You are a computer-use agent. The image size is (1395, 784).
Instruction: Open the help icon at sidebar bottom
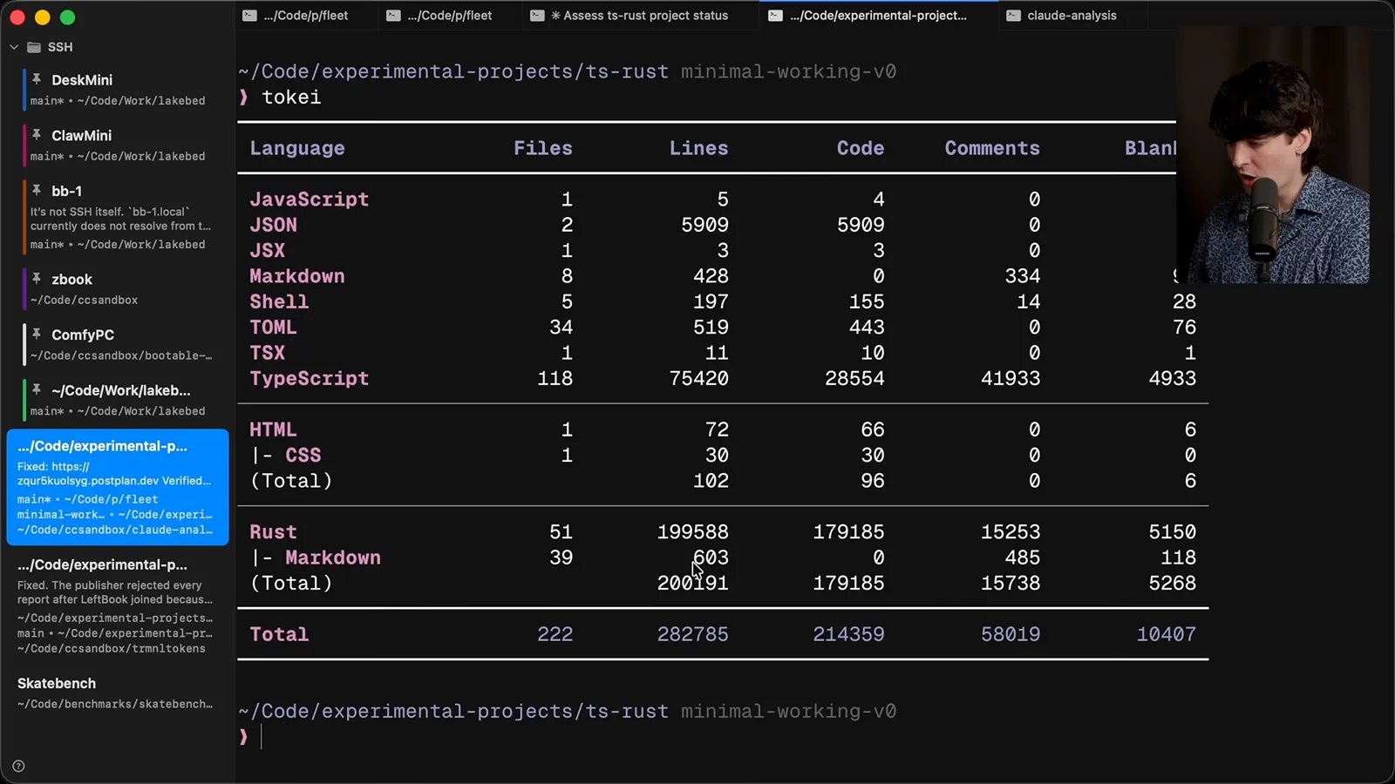tap(18, 767)
